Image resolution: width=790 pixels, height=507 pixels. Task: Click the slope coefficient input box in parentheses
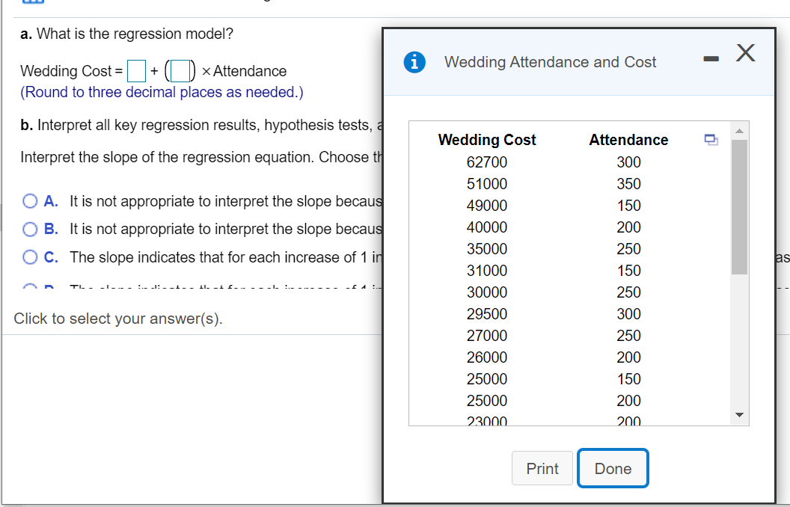[x=180, y=71]
